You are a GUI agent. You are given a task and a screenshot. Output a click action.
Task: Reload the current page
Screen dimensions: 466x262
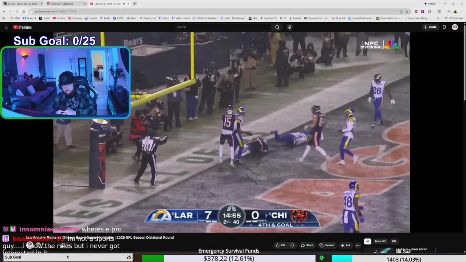(x=17, y=11)
